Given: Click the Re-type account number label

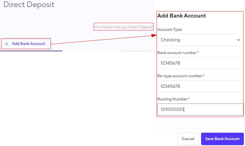Looking at the screenshot, I should coord(180,76).
